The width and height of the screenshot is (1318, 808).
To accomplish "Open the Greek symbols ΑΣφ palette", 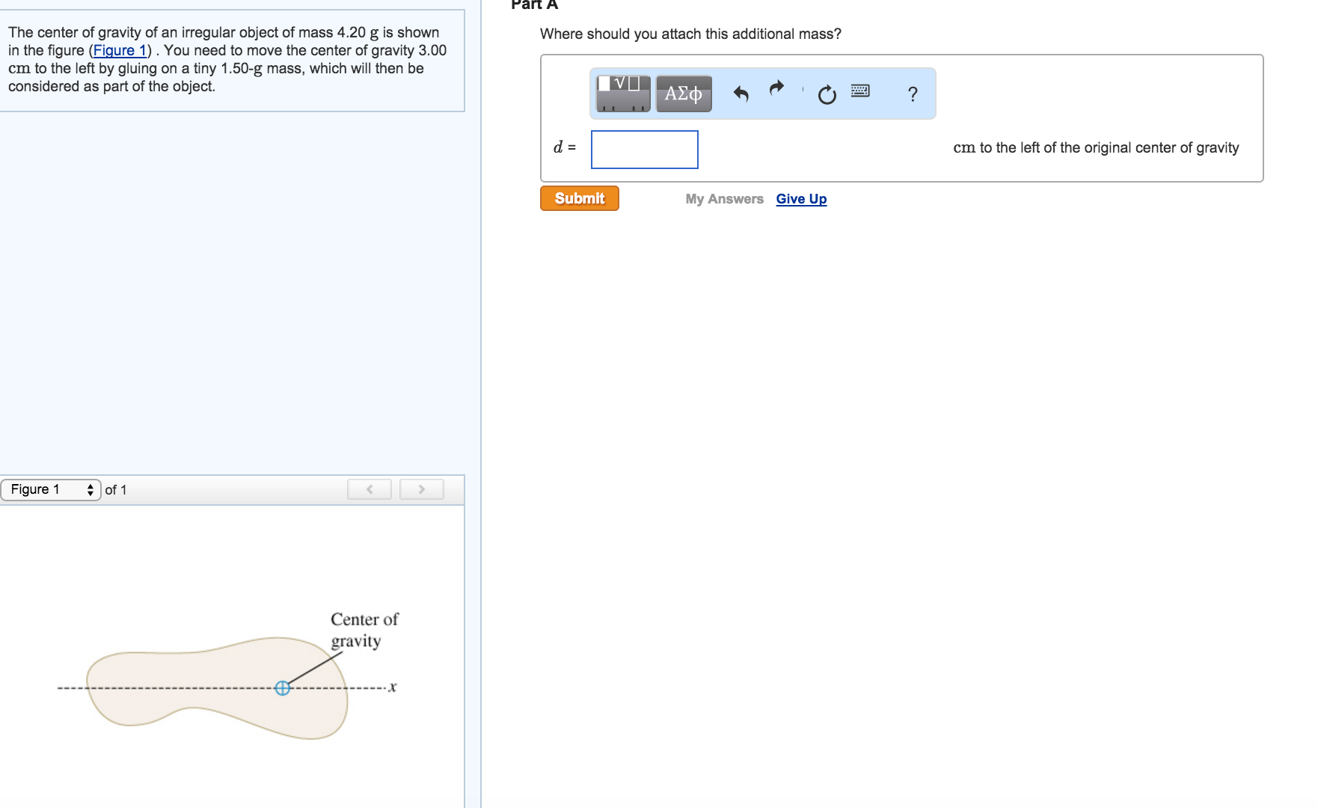I will [x=683, y=93].
